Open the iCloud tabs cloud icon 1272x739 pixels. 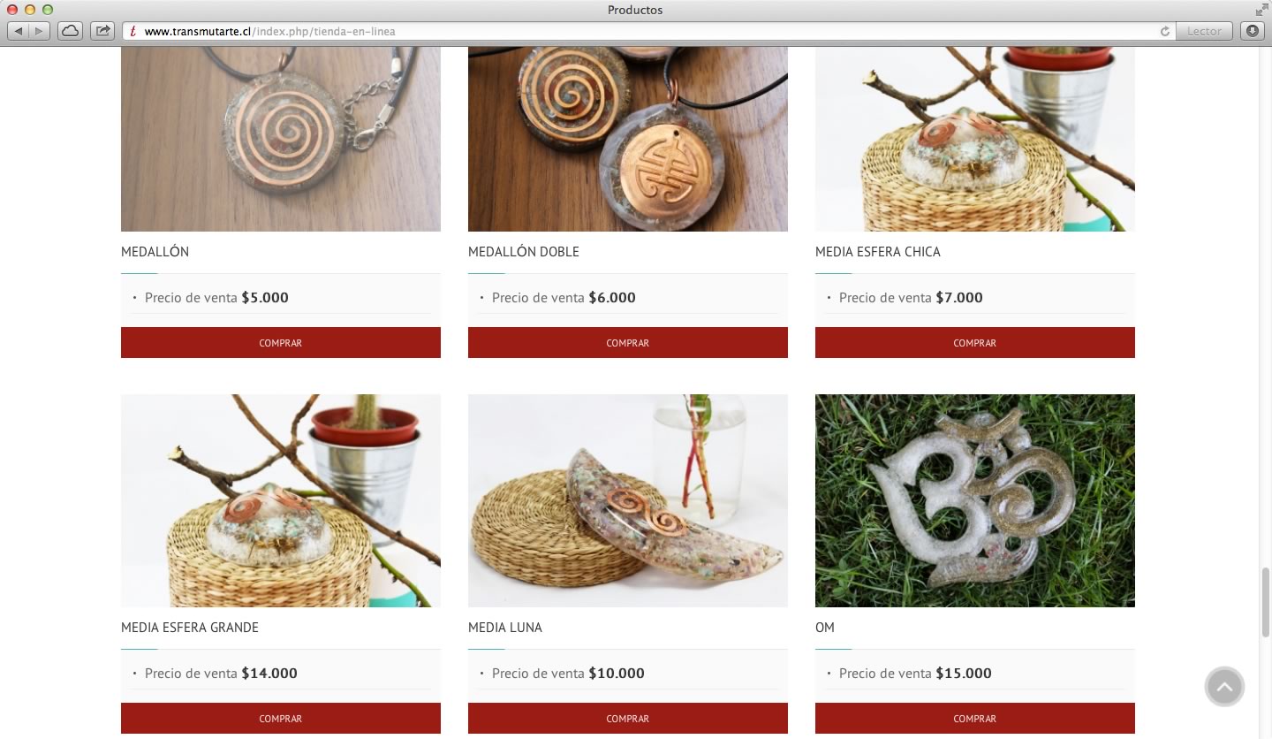click(x=70, y=31)
